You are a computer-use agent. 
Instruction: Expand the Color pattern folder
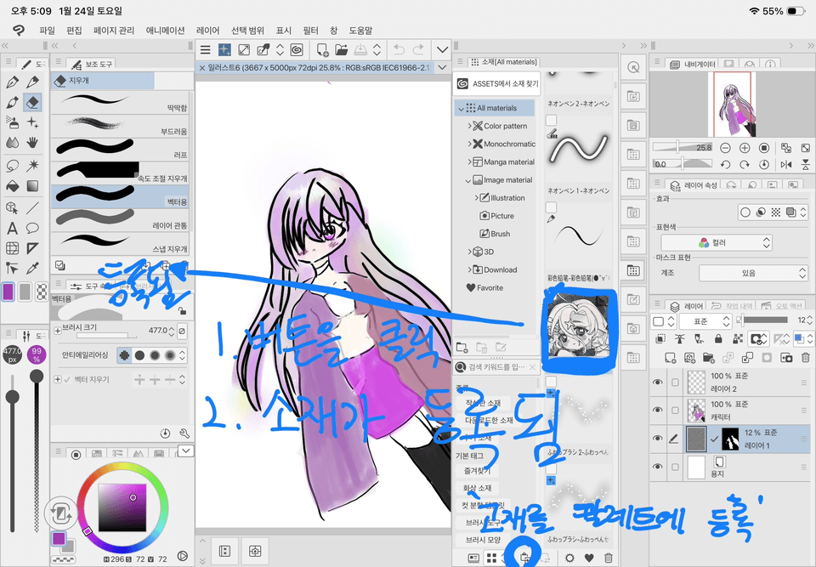469,126
